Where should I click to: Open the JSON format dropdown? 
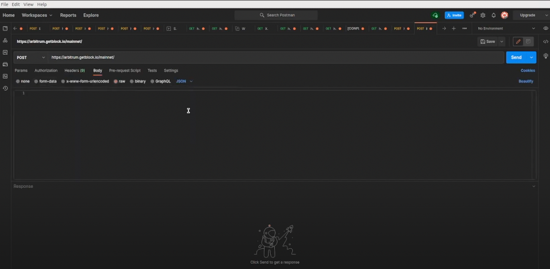[x=184, y=81]
